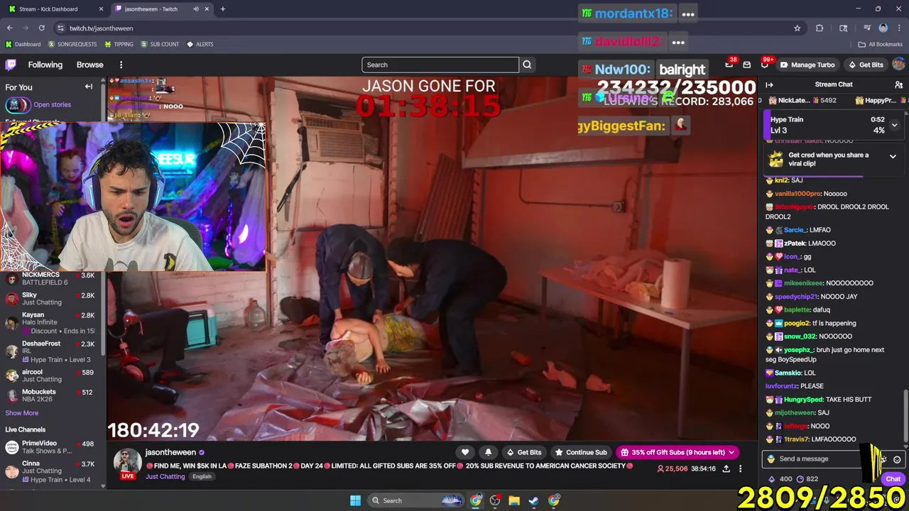The width and height of the screenshot is (909, 511).
Task: Send message with Chat button
Action: [x=893, y=479]
